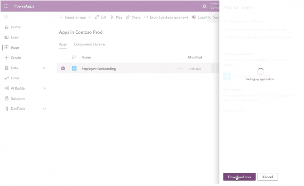Viewport: 304px width, 186px height.
Task: Click the AI Builder icon
Action: point(7,88)
